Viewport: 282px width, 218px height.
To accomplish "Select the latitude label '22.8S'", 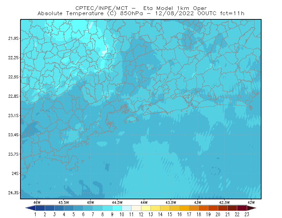I will pyautogui.click(x=13, y=96).
